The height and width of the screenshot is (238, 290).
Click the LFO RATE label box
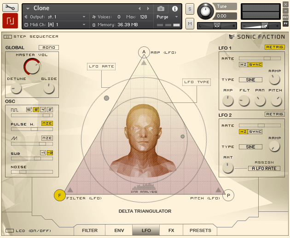101,67
